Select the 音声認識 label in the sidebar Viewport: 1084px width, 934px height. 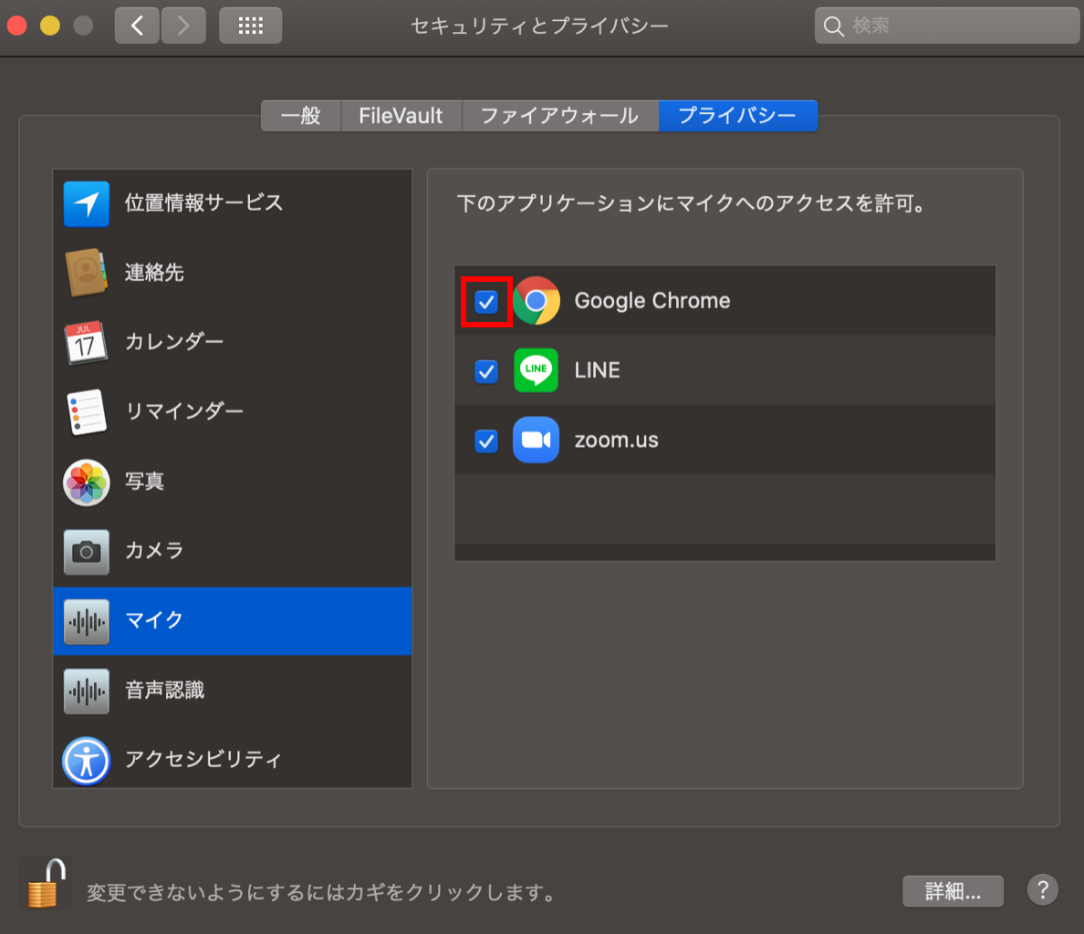tap(164, 690)
